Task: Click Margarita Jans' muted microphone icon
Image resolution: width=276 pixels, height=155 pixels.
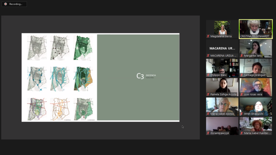Action: pyautogui.click(x=241, y=55)
